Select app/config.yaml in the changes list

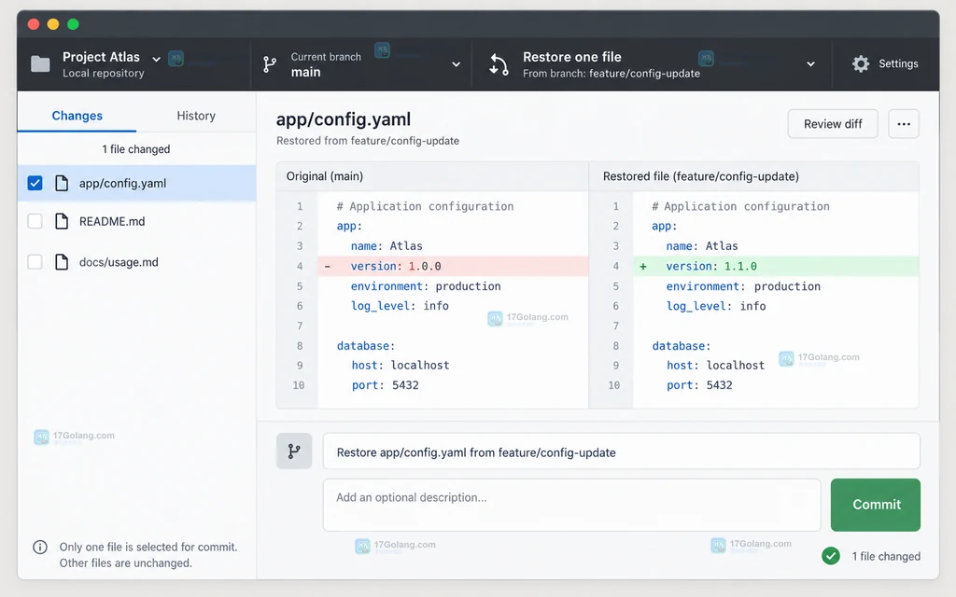pos(136,184)
